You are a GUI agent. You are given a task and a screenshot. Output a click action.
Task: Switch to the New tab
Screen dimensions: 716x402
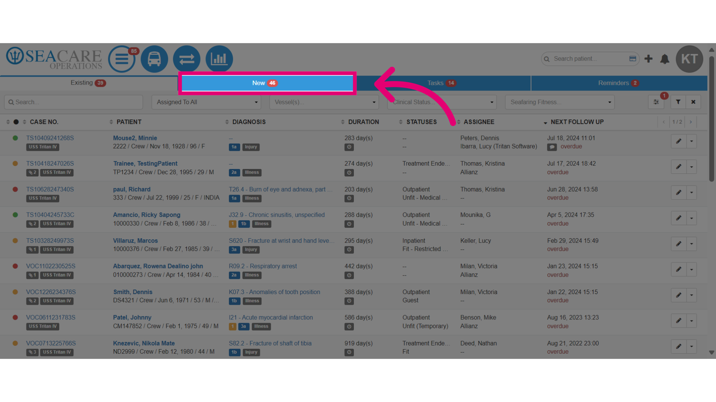click(x=267, y=83)
